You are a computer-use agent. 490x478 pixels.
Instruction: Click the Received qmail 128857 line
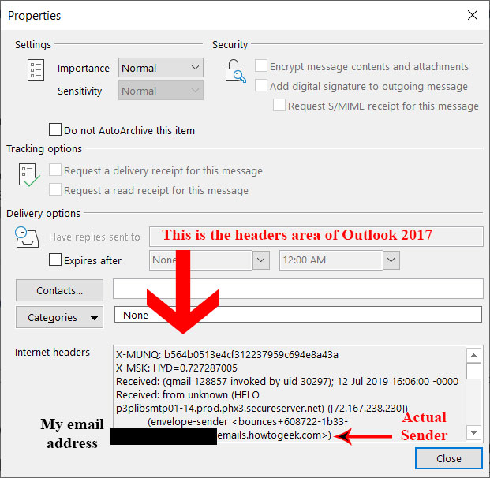tap(287, 382)
